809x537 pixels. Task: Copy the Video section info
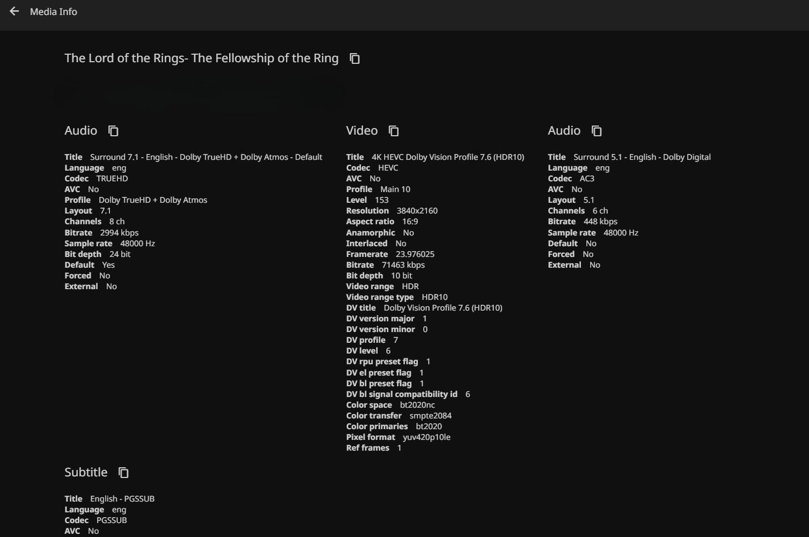pyautogui.click(x=394, y=131)
